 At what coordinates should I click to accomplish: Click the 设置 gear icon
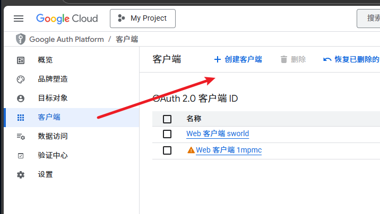pyautogui.click(x=21, y=175)
